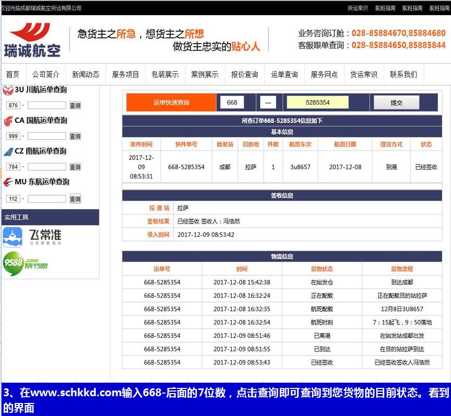The height and width of the screenshot is (416, 451).
Task: Go to 运单查询 in navigation bar
Action: point(284,74)
